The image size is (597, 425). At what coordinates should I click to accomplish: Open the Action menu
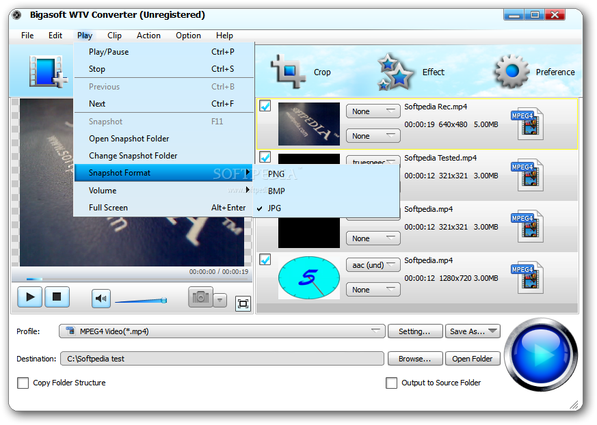(x=148, y=36)
